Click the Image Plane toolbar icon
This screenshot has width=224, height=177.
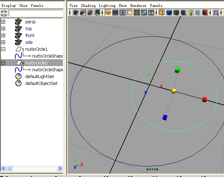(x=97, y=13)
